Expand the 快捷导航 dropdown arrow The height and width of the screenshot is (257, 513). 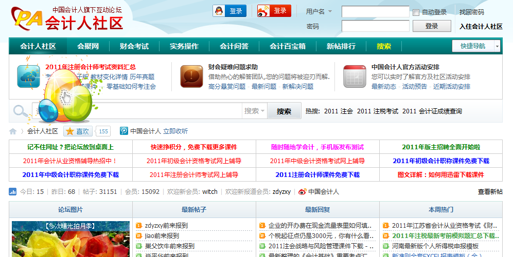(x=497, y=46)
